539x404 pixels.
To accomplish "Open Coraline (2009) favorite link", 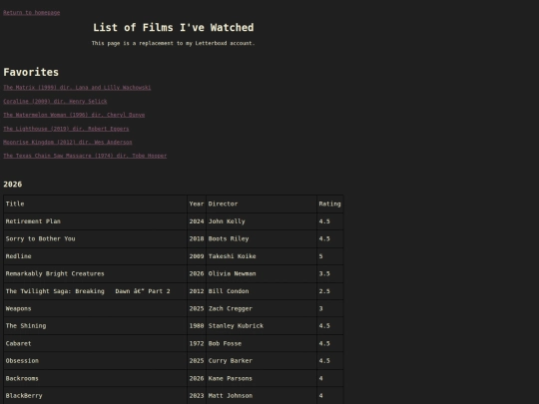I will 55,102.
